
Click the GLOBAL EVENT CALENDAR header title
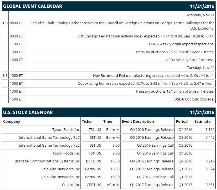(33, 6)
